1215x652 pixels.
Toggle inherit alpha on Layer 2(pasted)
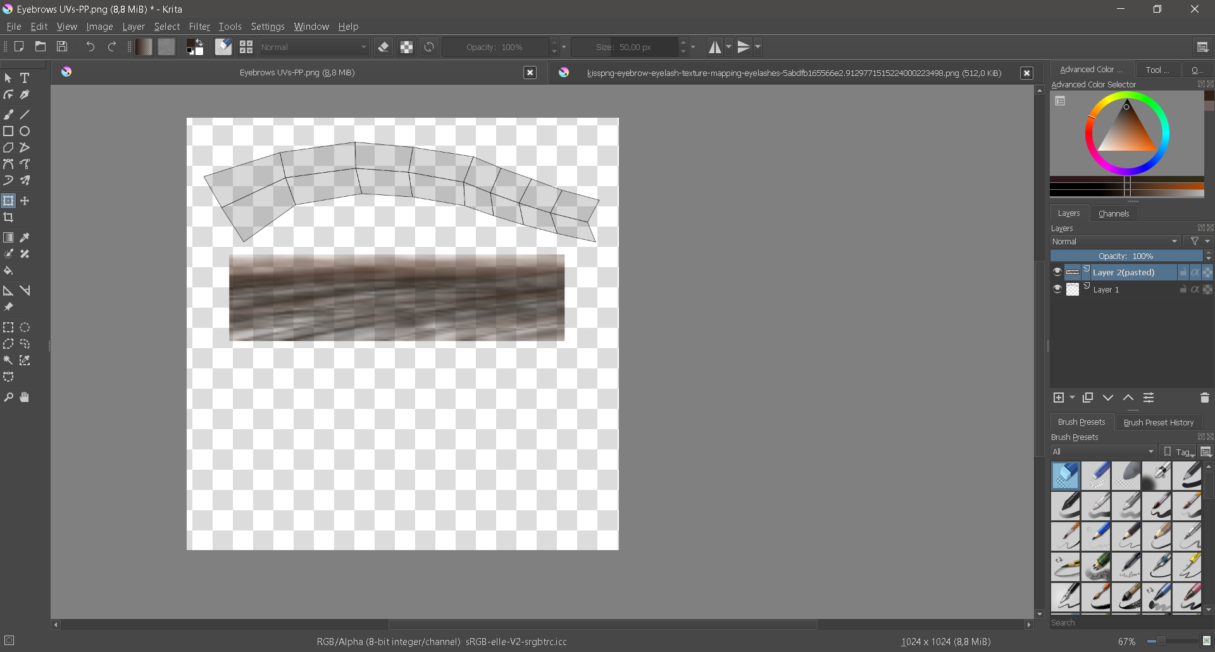coord(1195,272)
